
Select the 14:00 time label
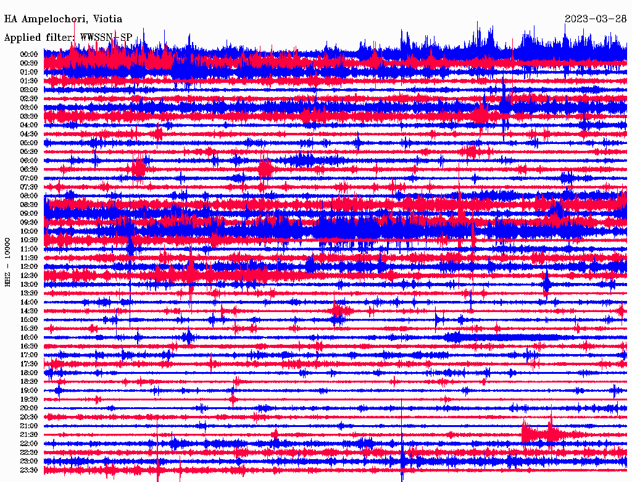(29, 302)
